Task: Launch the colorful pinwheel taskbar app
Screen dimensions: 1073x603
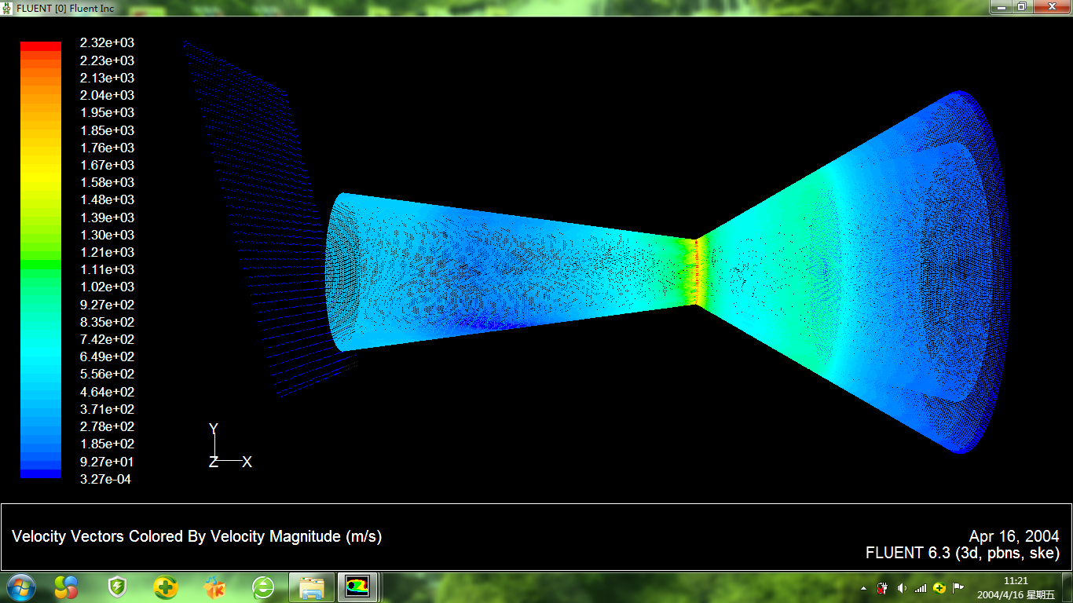Action: click(x=67, y=587)
